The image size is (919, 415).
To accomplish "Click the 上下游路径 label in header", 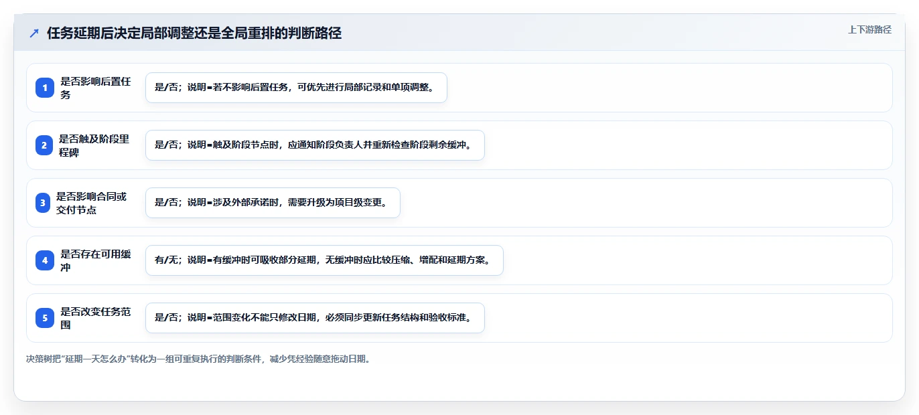I will point(869,29).
